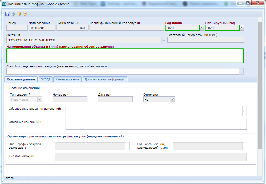Screen dimensions: 266x184
Task: Click the Наименование объекта закупки text area
Action: [x=125, y=55]
